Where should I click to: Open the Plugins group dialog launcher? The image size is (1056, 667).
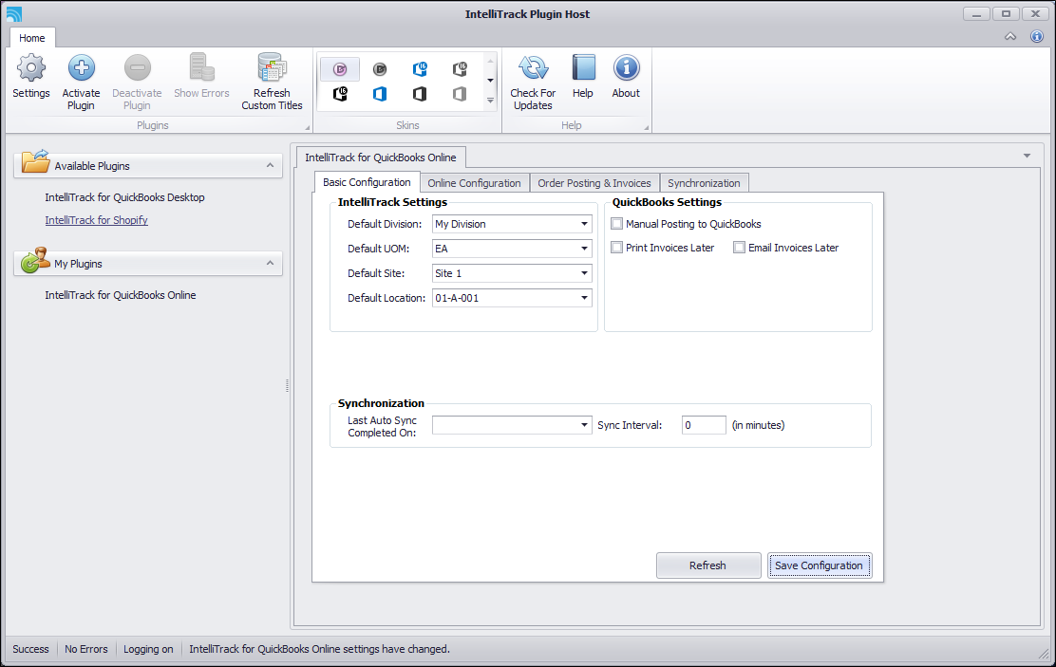tap(308, 127)
